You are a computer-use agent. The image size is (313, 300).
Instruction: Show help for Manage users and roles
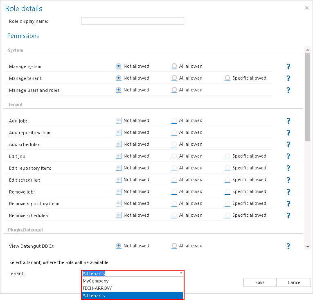(288, 90)
